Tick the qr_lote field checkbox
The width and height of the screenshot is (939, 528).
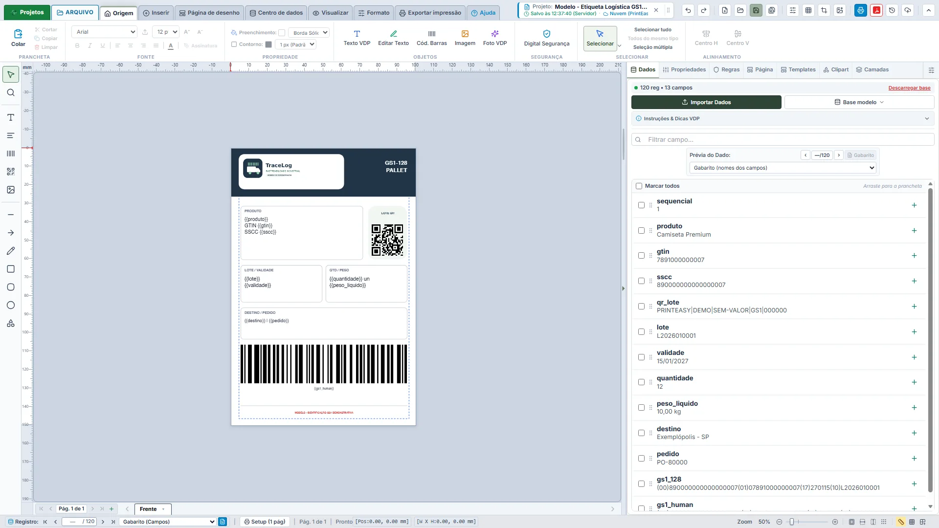(x=641, y=307)
